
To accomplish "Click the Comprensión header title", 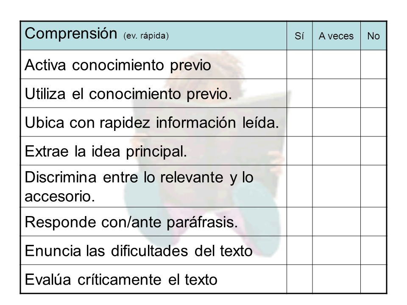I will pos(71,34).
